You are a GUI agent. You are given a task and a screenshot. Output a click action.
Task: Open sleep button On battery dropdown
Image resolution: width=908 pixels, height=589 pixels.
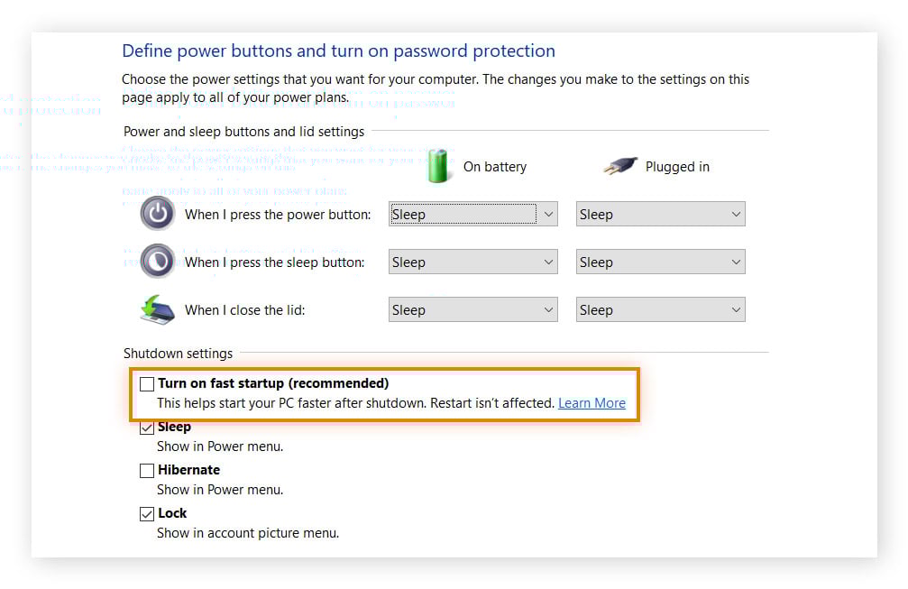point(473,262)
